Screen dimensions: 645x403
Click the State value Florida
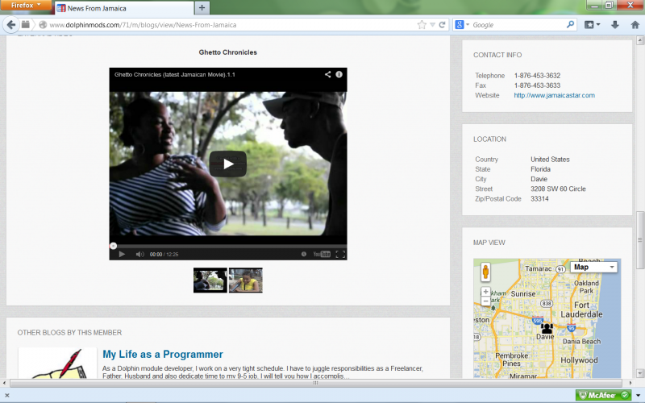[x=540, y=169]
